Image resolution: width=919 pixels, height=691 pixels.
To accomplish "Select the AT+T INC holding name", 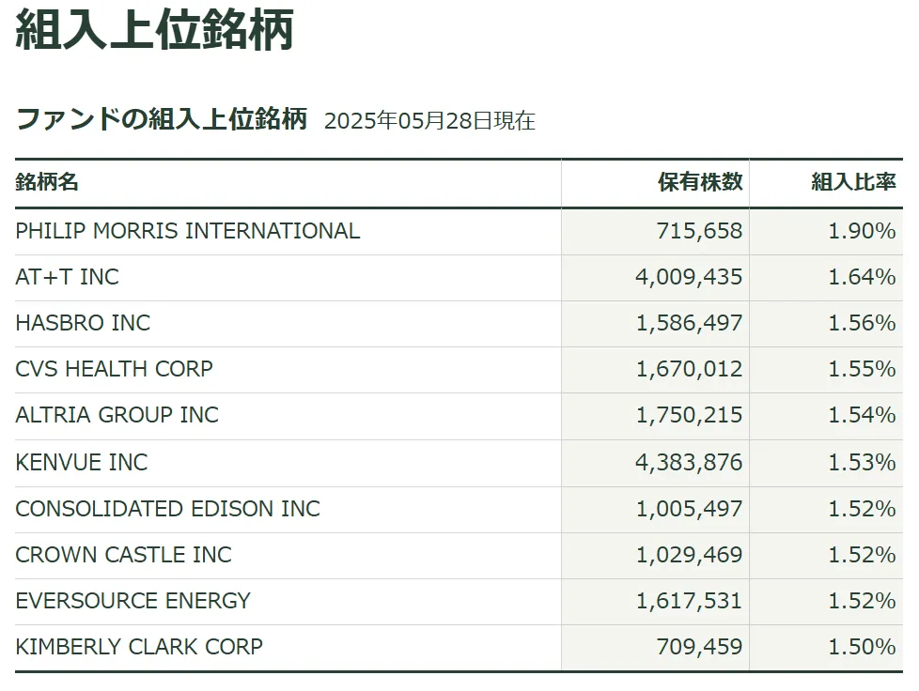I will [x=67, y=277].
